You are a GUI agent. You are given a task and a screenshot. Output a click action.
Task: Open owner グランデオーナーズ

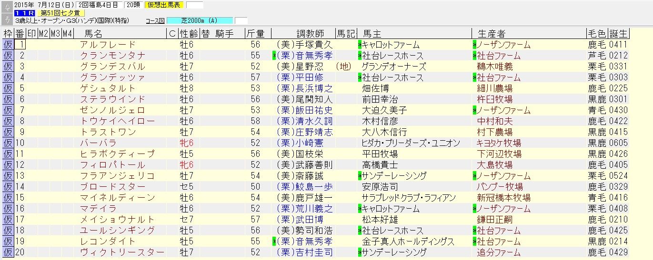pyautogui.click(x=394, y=67)
